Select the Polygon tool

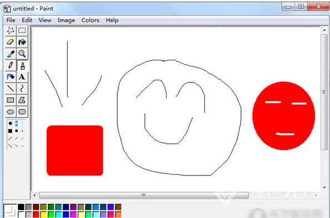tap(22, 100)
